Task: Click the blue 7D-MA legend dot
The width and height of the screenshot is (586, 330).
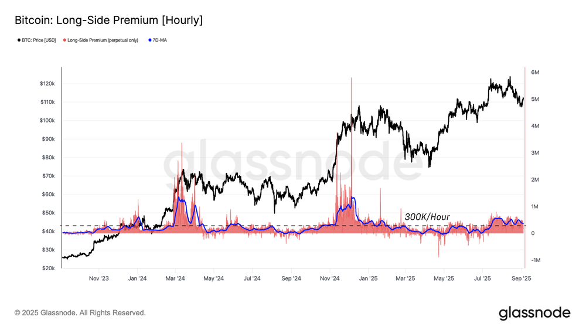Action: click(150, 40)
